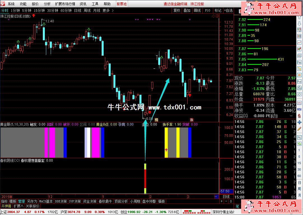Click the FS sidebar icon
This screenshot has height=215, width=303.
[299, 137]
